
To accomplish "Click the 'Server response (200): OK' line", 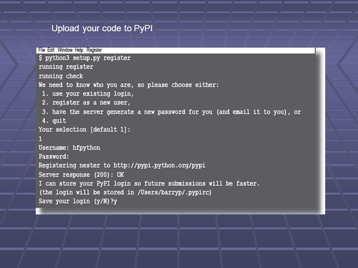I will pyautogui.click(x=81, y=175).
